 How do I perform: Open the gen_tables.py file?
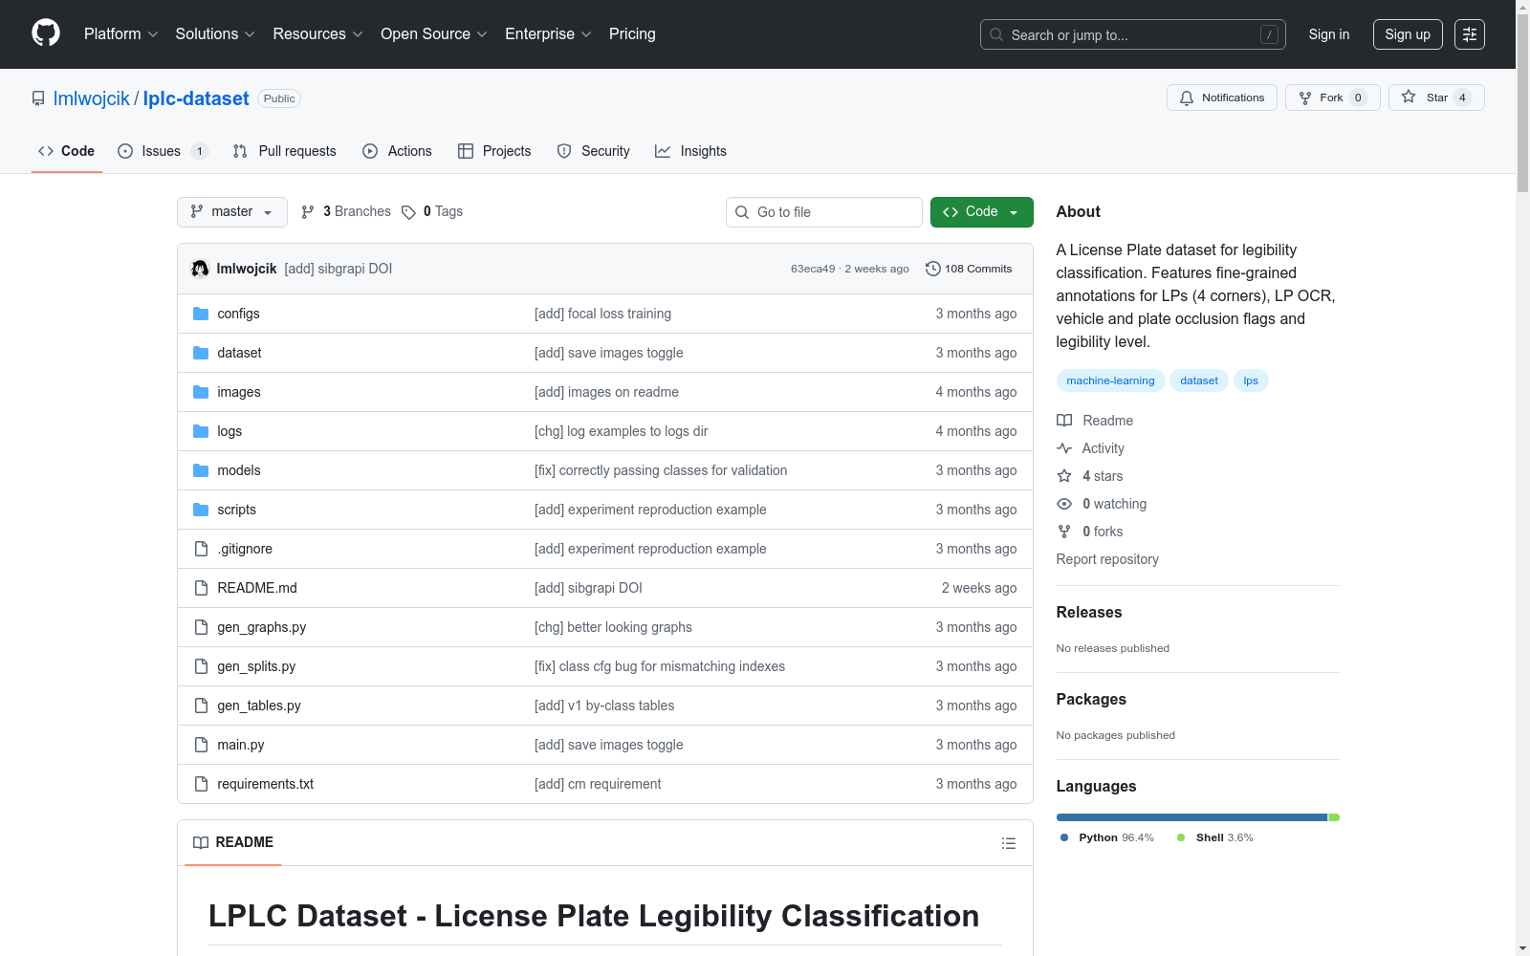259,706
